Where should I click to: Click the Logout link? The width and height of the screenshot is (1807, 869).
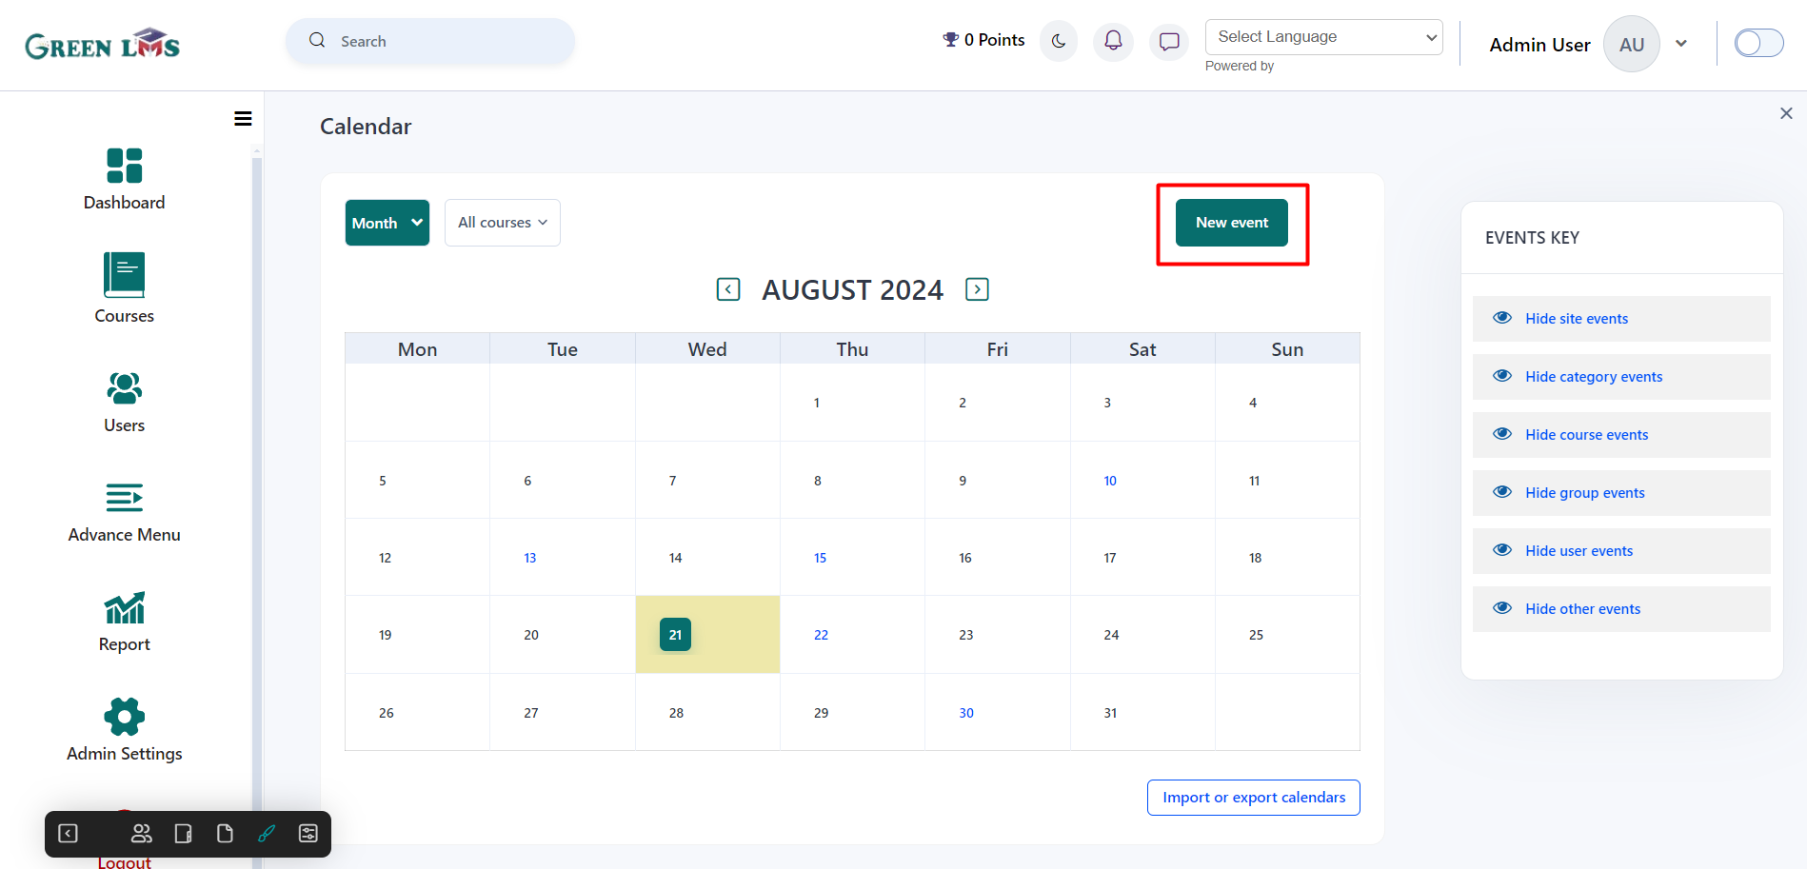124,862
